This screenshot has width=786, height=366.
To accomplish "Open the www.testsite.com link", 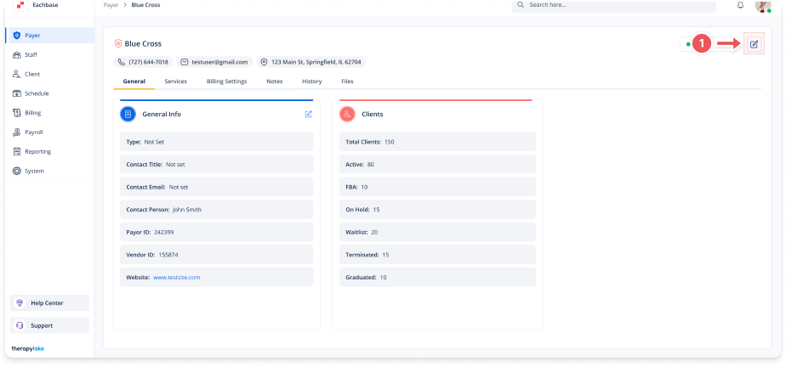I will [176, 278].
